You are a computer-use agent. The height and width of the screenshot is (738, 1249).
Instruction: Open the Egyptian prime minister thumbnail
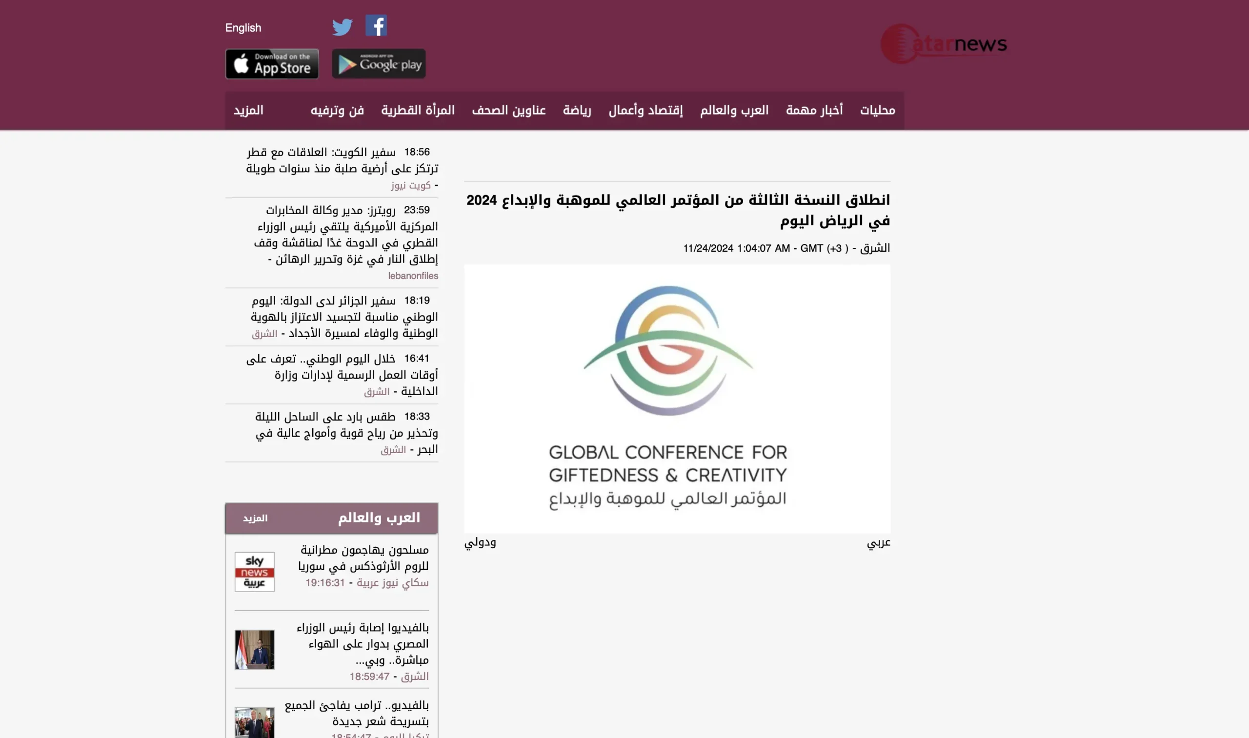point(254,650)
